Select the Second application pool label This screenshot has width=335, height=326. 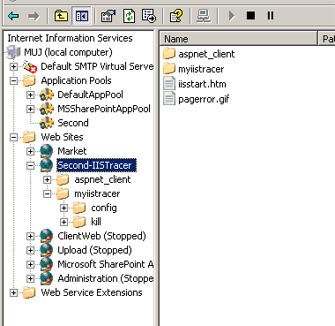73,123
